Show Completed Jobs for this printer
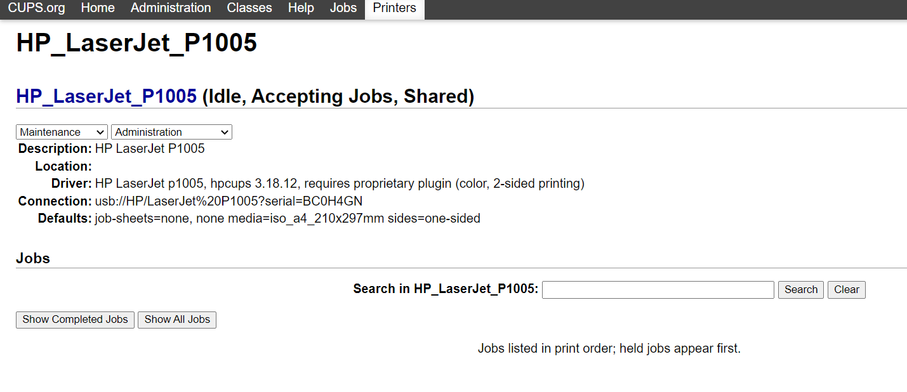 (75, 320)
